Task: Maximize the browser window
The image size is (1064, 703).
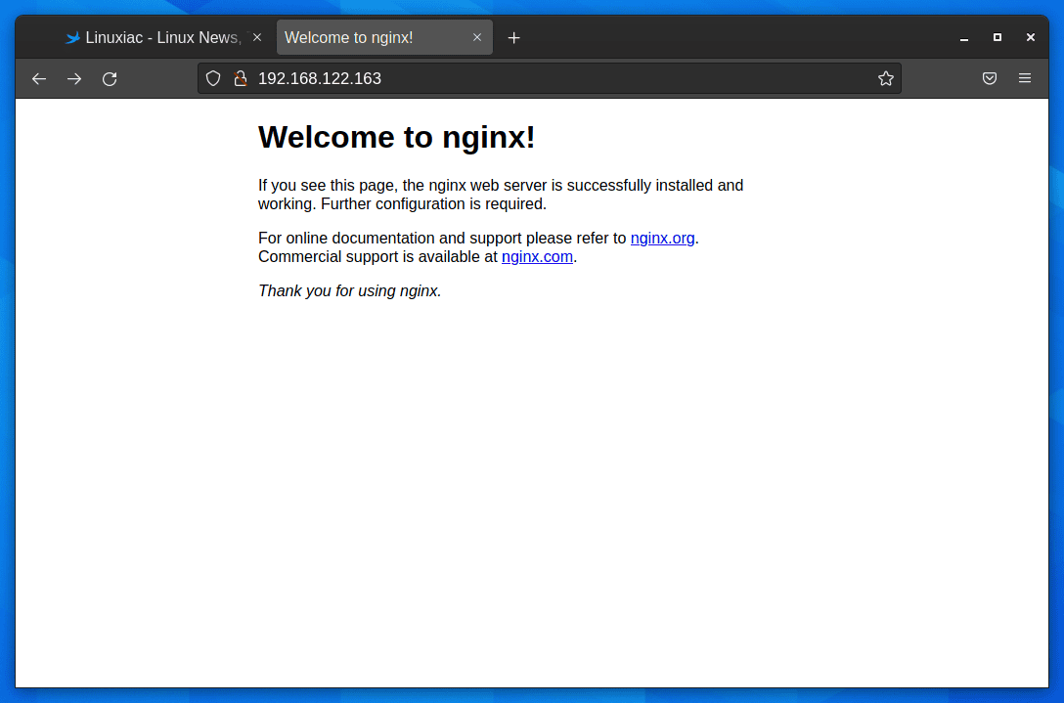Action: (997, 37)
